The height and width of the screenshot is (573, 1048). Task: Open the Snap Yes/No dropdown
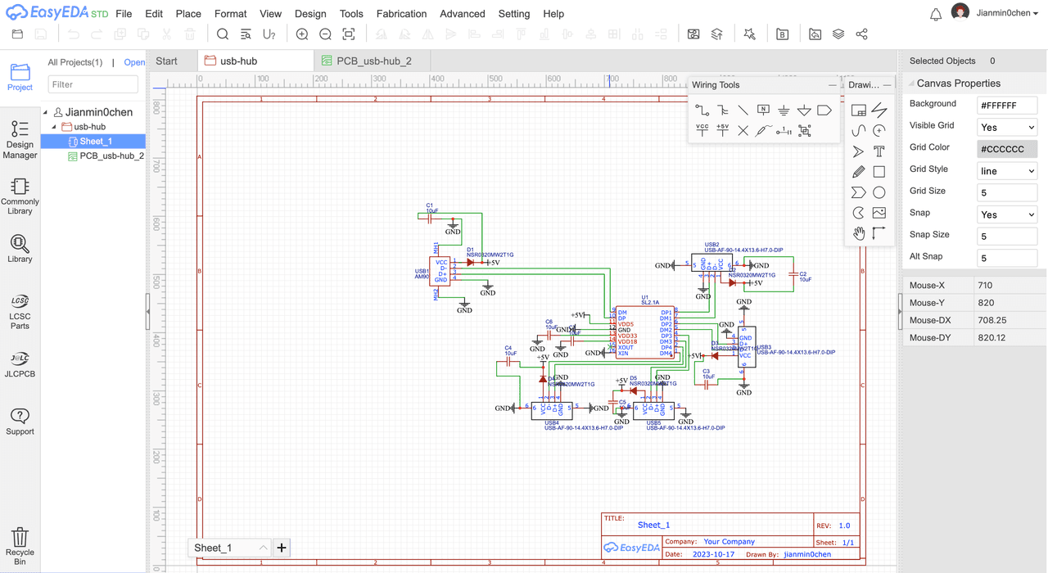coord(1007,214)
